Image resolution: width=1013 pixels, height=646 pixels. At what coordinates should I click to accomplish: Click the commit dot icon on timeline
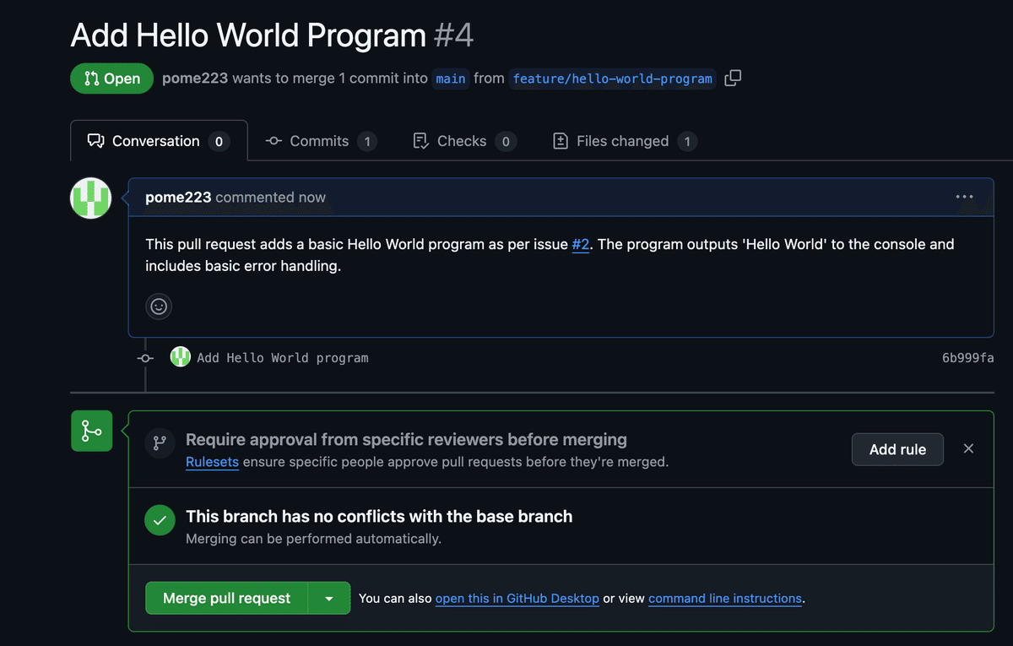point(145,358)
